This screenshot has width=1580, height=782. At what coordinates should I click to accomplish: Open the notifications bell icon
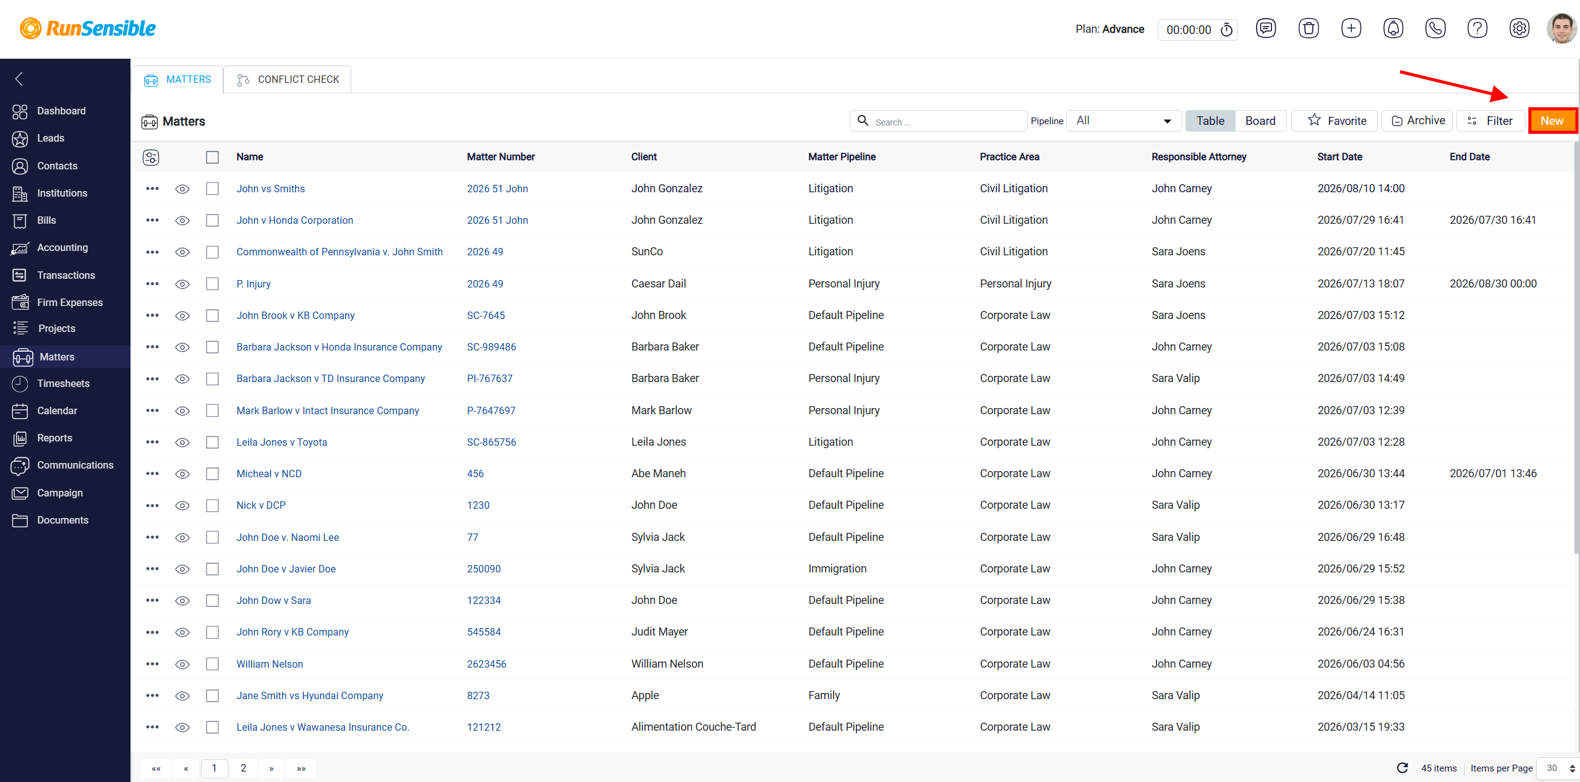[x=1393, y=28]
